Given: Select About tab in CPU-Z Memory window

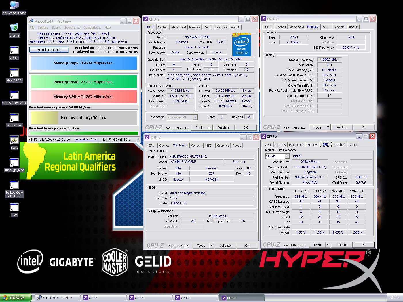Looking at the screenshot, I should [353, 27].
